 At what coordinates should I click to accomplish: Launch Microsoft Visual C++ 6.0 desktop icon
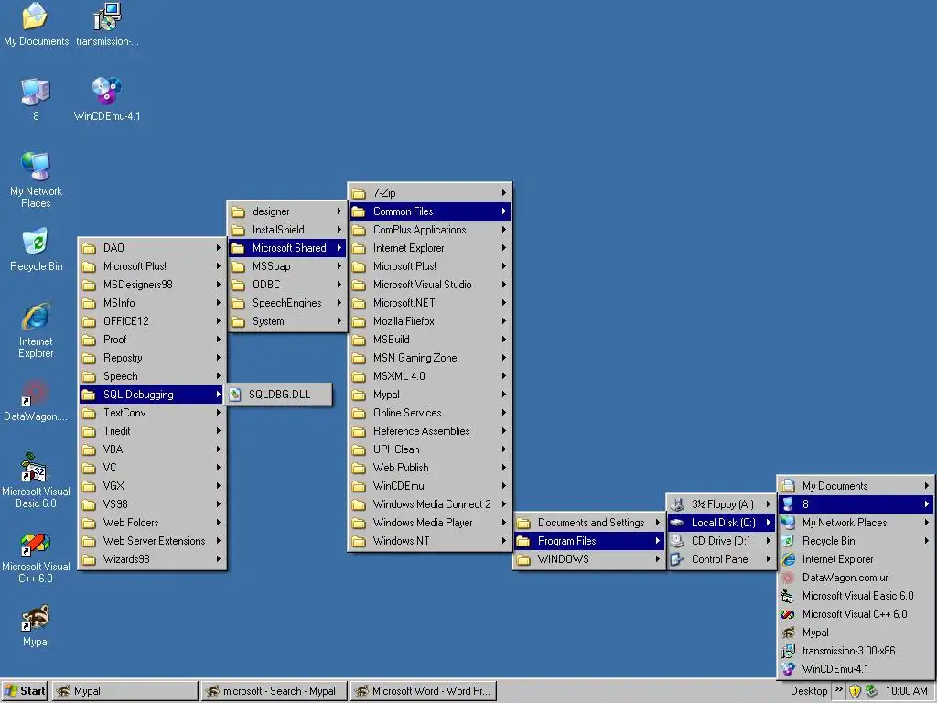click(36, 557)
